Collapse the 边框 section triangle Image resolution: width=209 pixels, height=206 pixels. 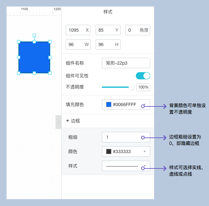click(x=68, y=121)
